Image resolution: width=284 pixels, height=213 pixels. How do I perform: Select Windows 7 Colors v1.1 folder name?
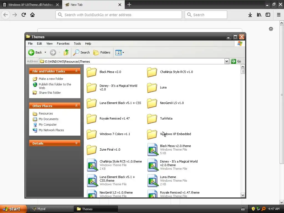tap(115, 134)
